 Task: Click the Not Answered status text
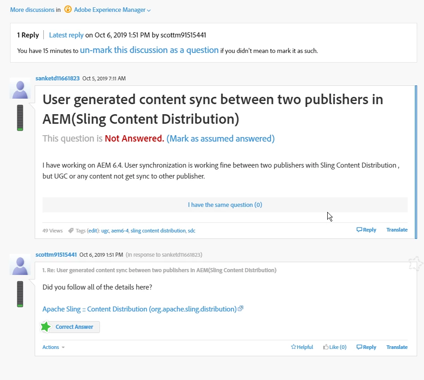coord(134,138)
